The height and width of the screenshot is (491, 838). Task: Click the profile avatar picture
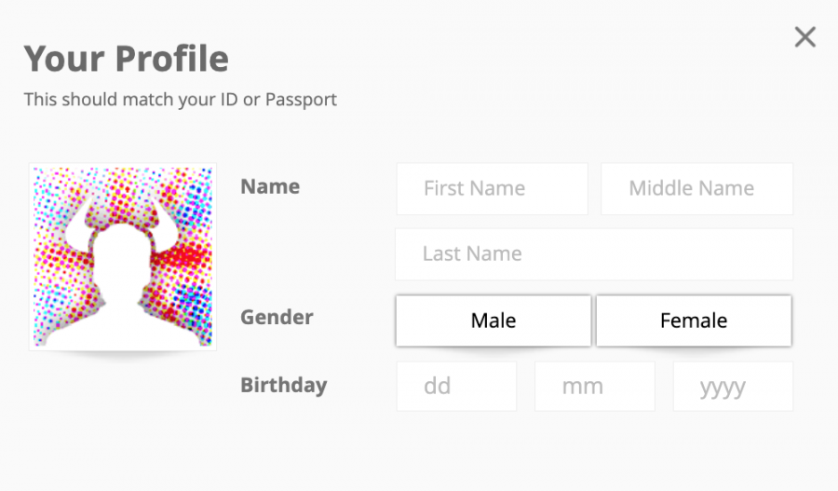122,257
